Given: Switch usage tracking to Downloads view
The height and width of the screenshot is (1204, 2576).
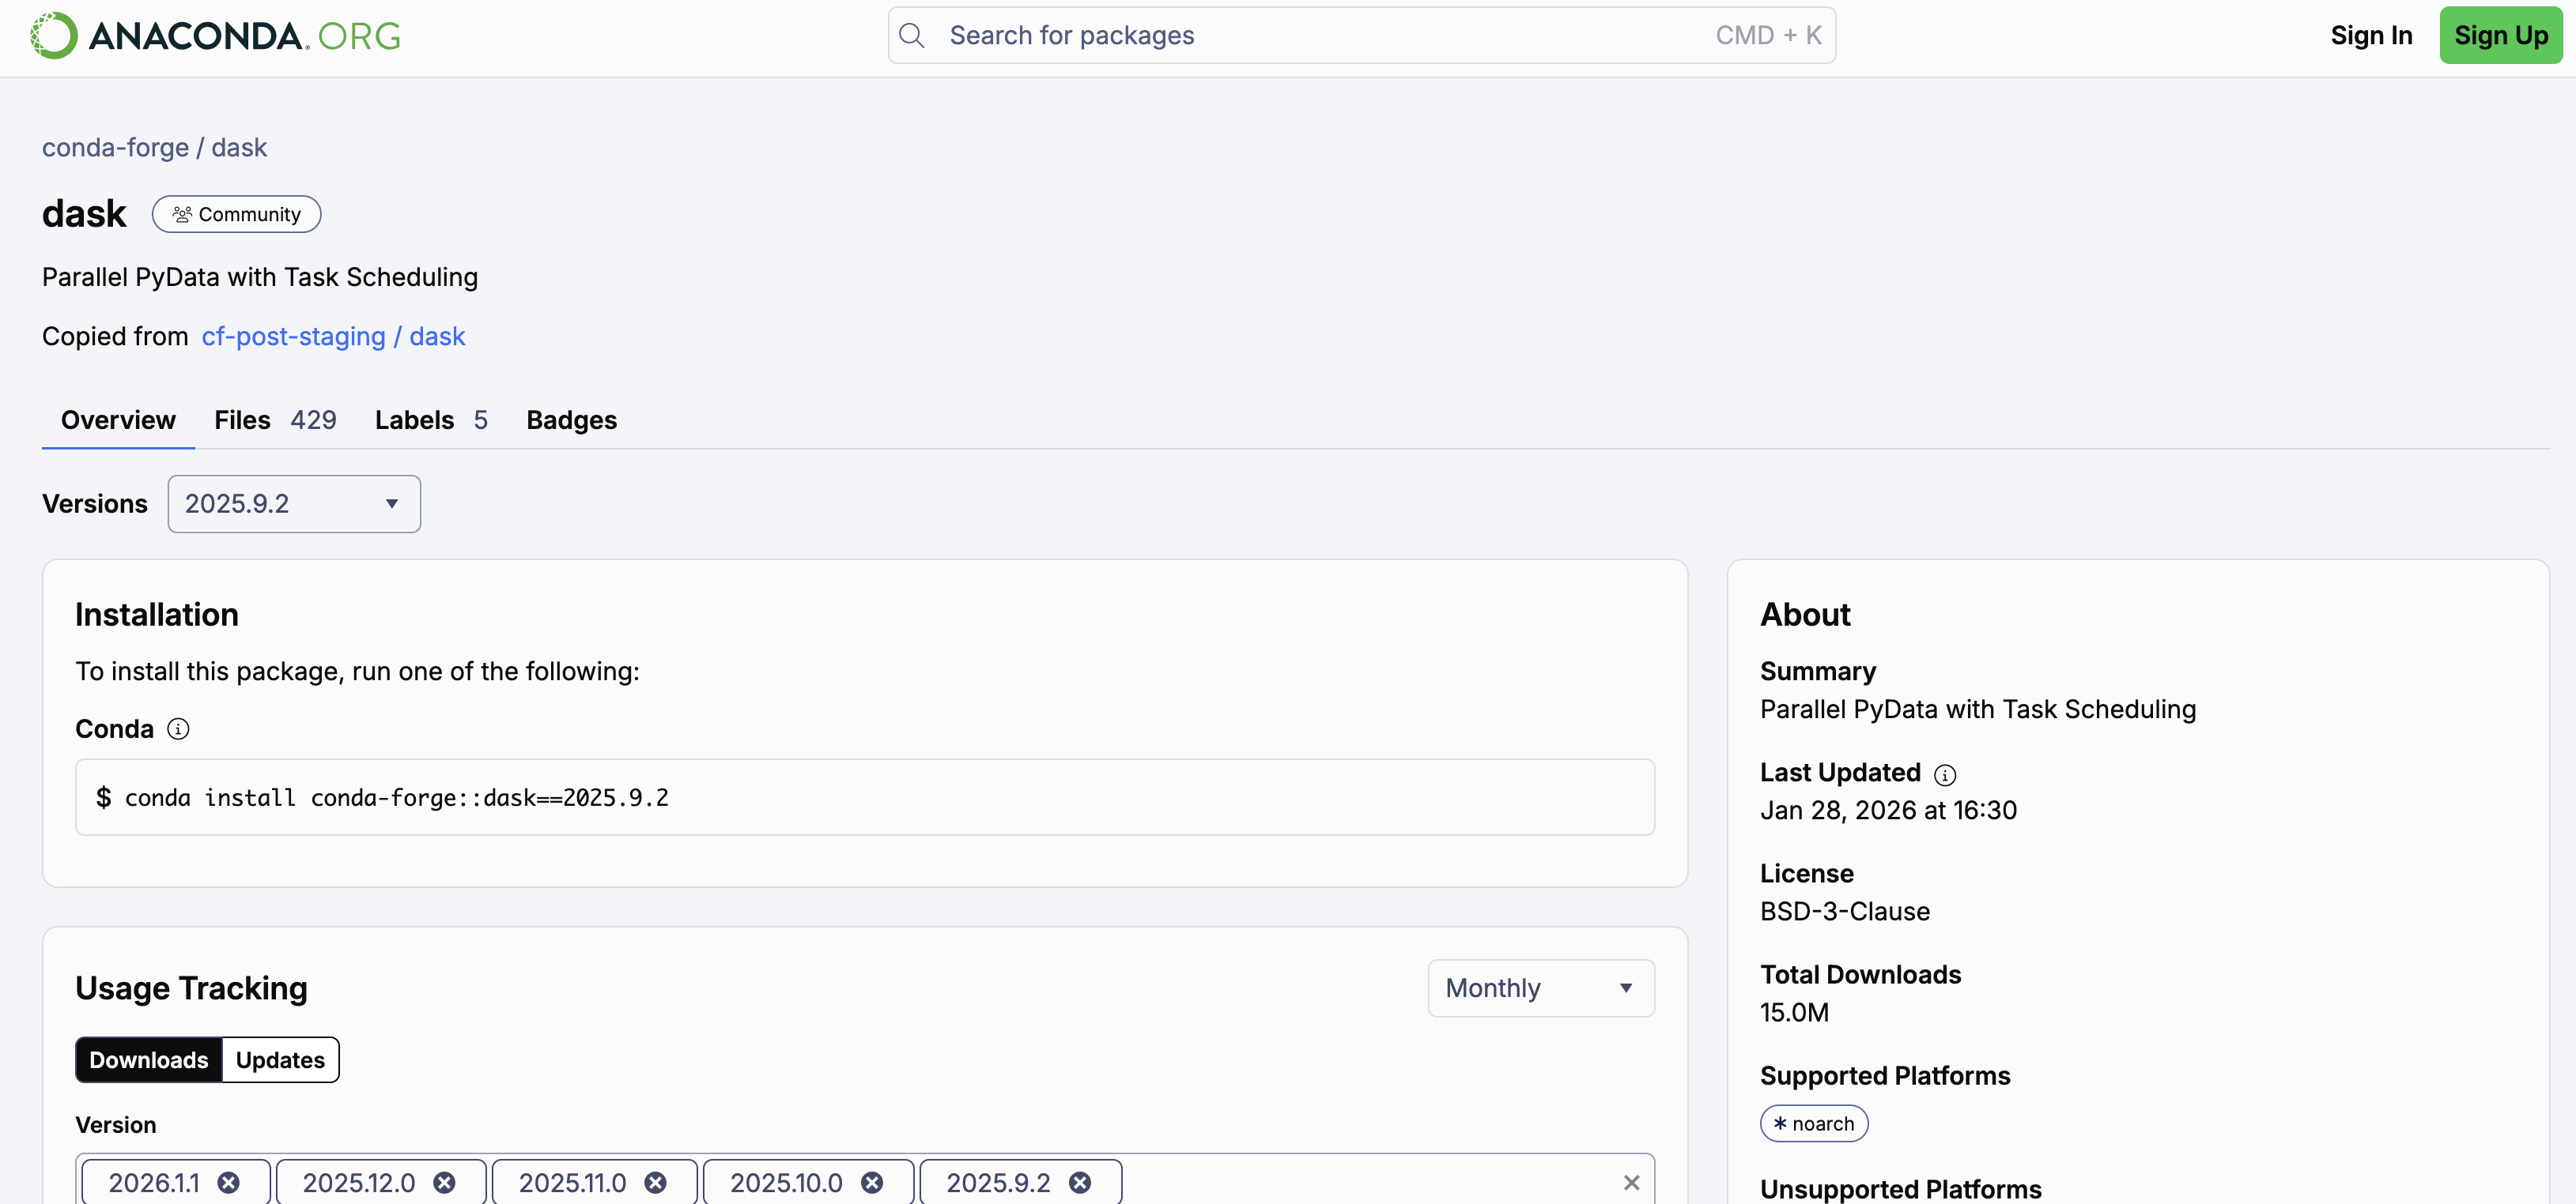Looking at the screenshot, I should (148, 1060).
